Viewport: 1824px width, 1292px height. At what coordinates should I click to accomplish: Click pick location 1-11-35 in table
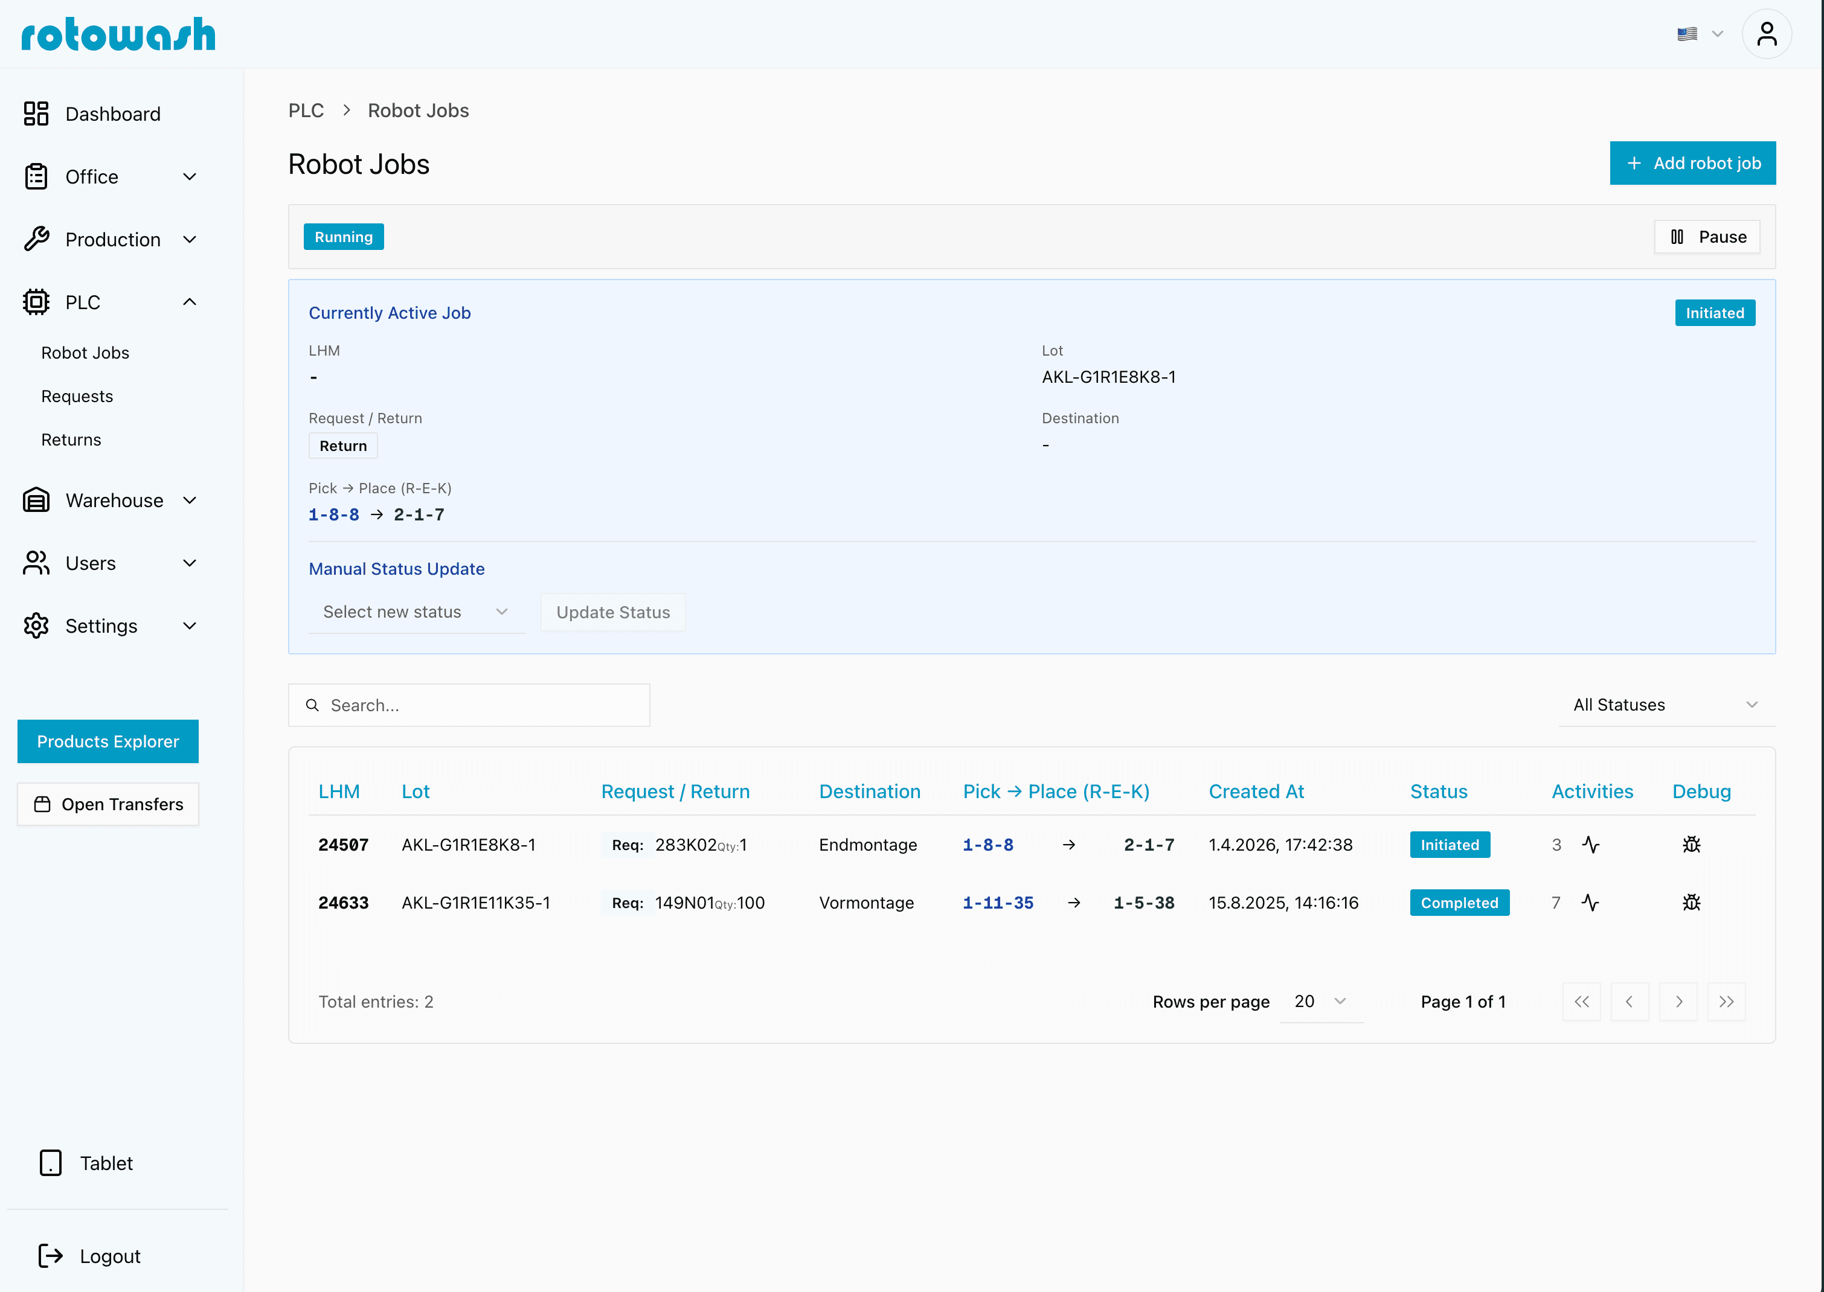click(x=998, y=903)
